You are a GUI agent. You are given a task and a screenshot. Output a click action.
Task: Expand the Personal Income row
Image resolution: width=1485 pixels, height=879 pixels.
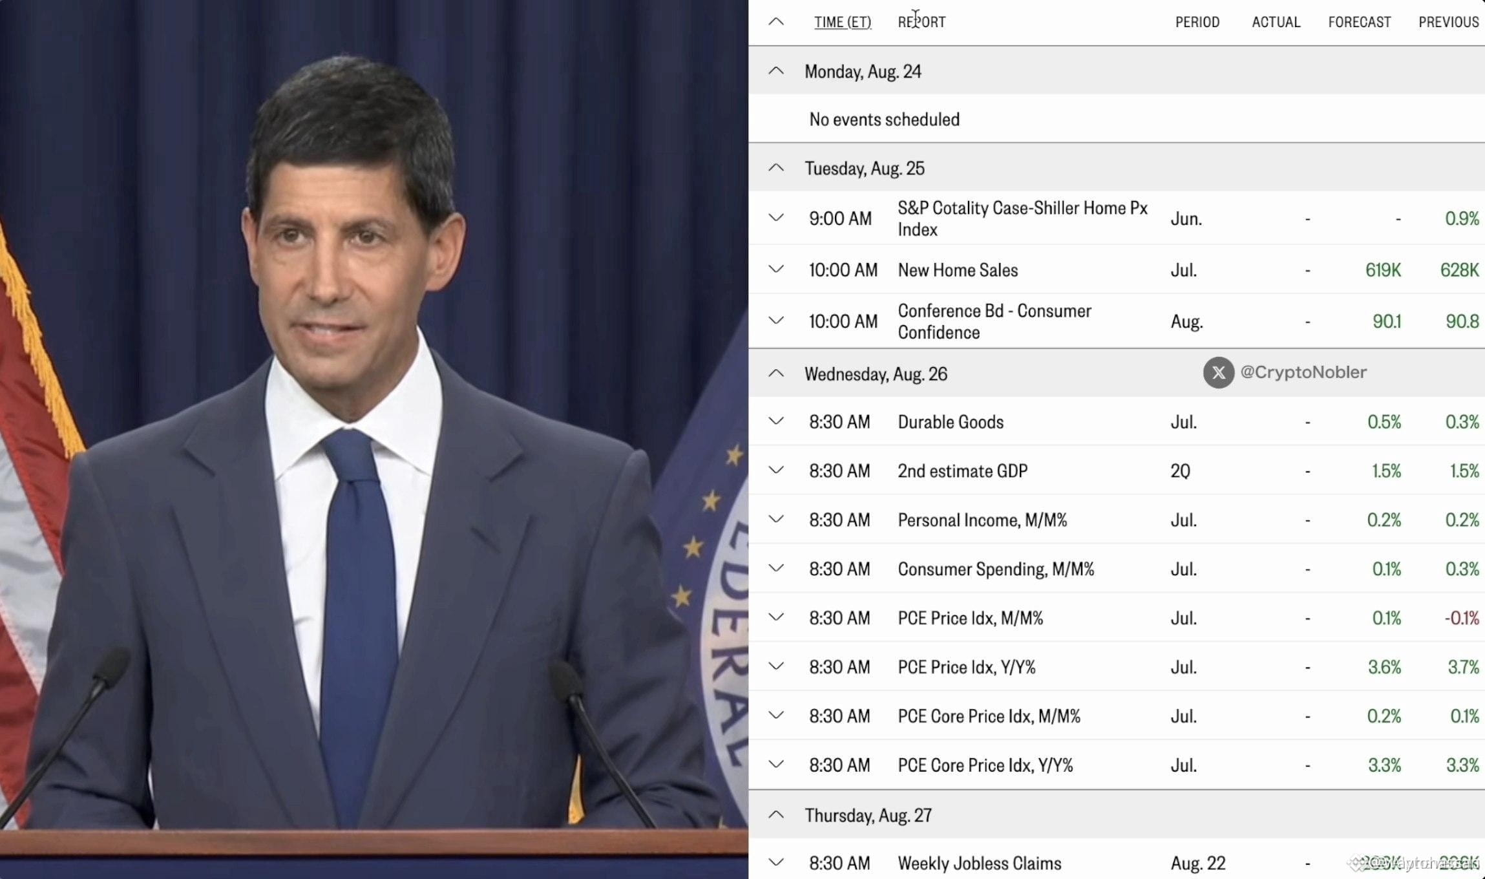tap(776, 519)
